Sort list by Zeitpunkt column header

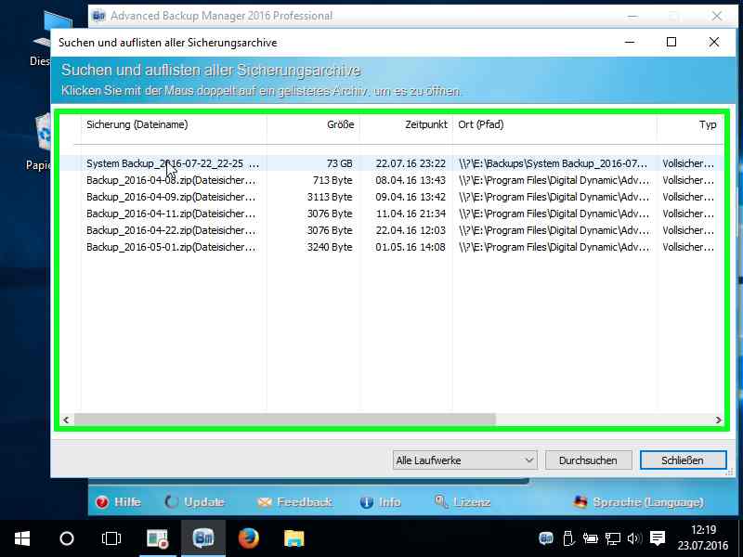pyautogui.click(x=406, y=124)
